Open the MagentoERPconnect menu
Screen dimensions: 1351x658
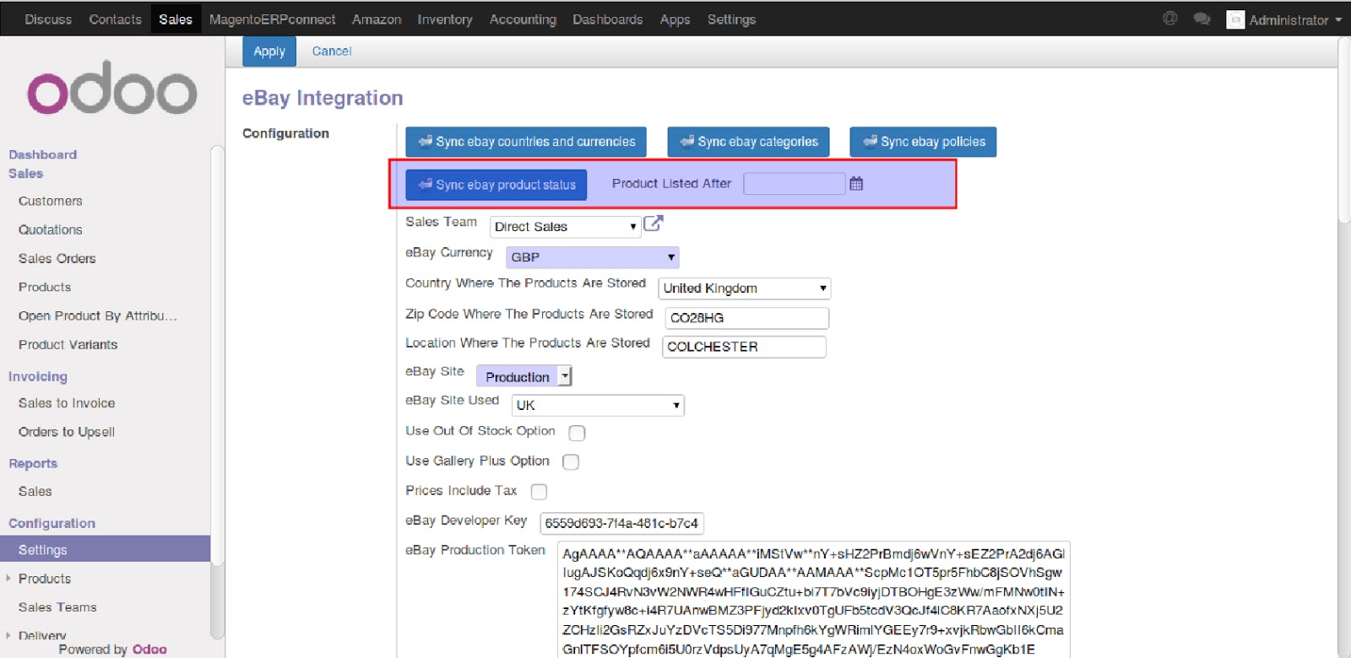coord(272,19)
